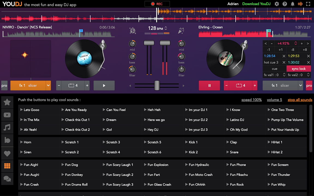Open the settings gear icon
The width and height of the screenshot is (314, 196).
(x=277, y=4)
